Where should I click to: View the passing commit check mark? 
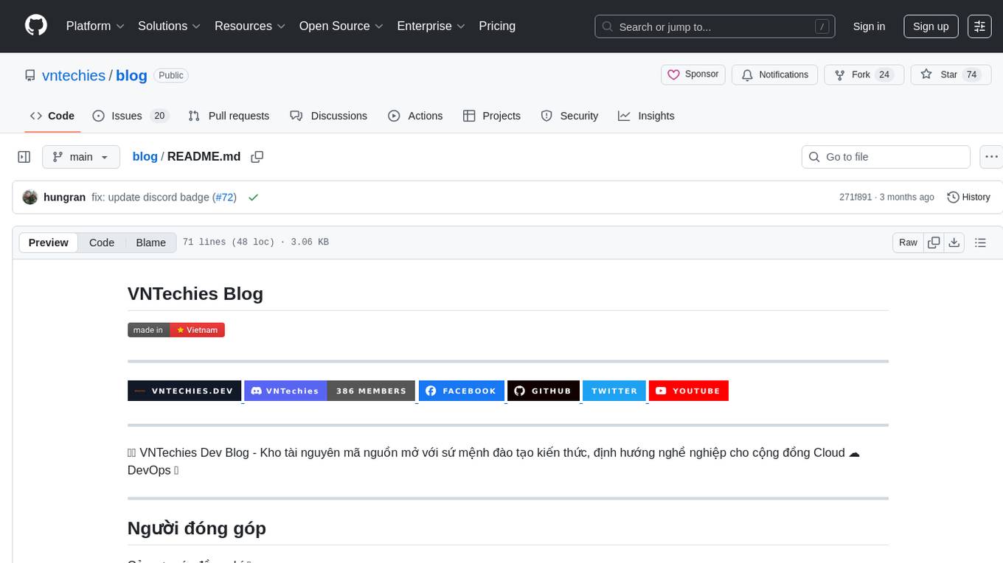click(253, 197)
